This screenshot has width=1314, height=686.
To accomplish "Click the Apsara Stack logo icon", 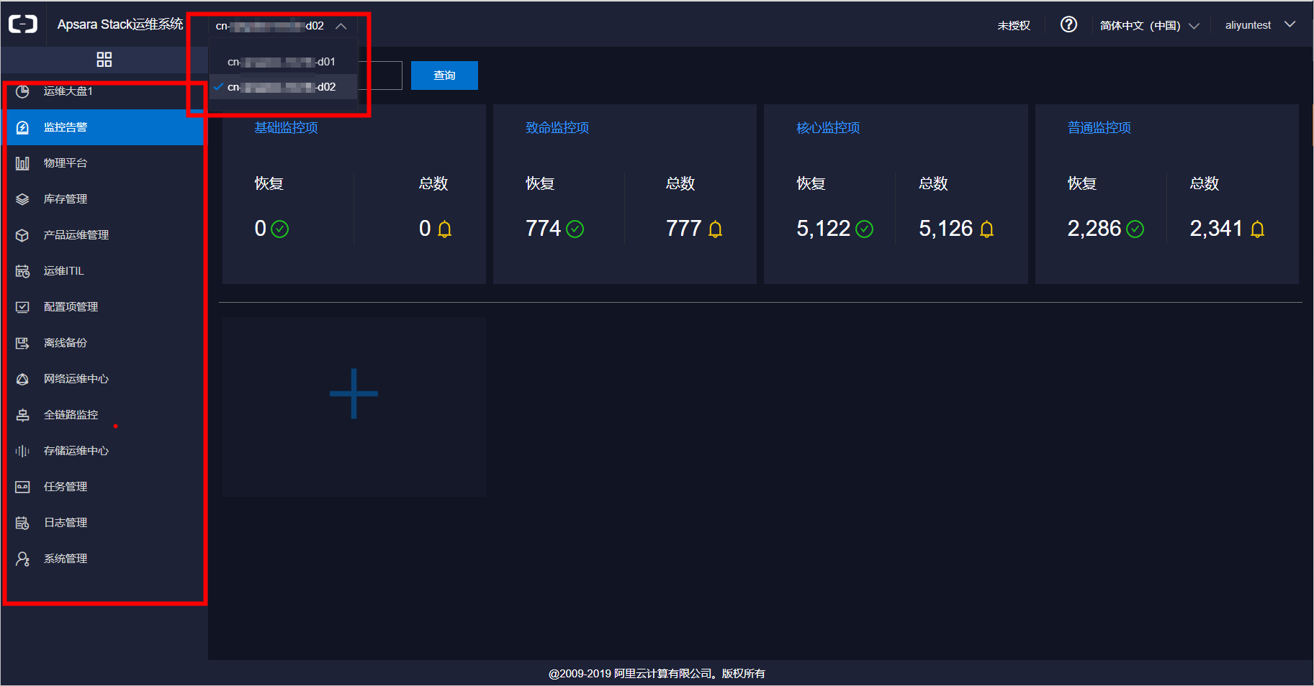I will coord(23,24).
